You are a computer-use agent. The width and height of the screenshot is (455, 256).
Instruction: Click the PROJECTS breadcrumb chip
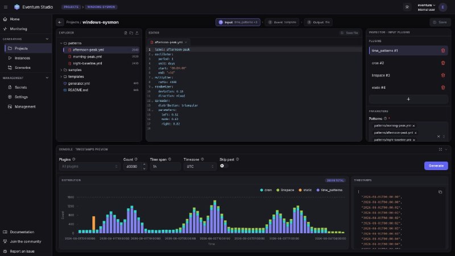tap(71, 7)
